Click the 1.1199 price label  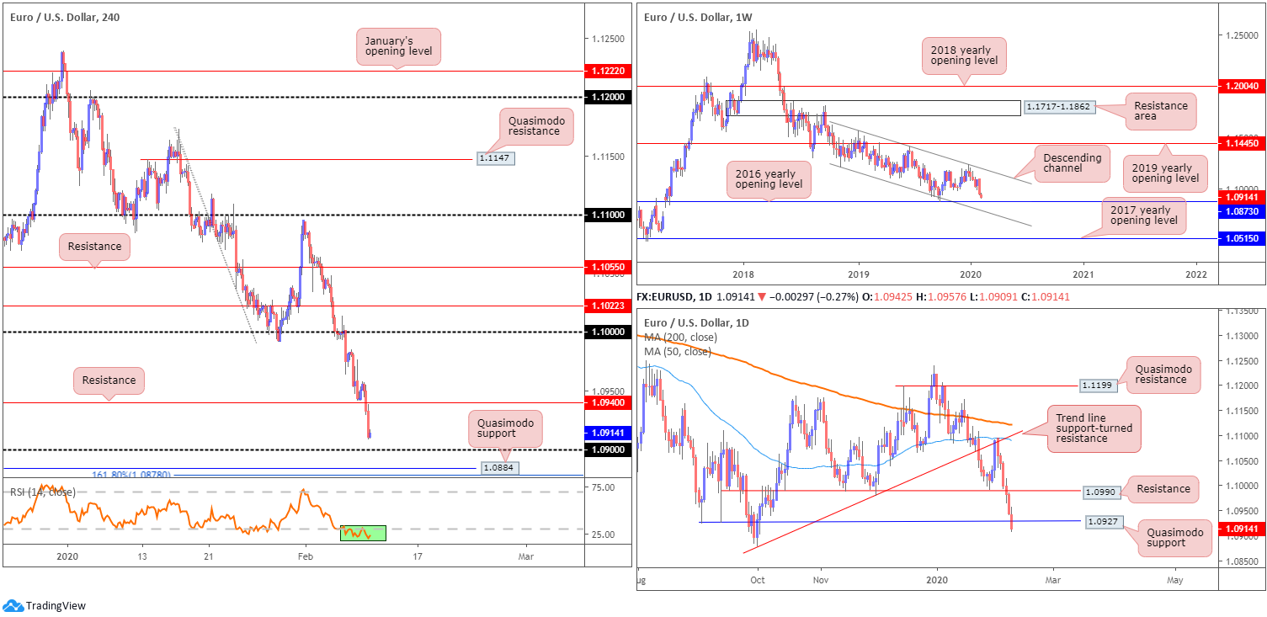pyautogui.click(x=1097, y=386)
